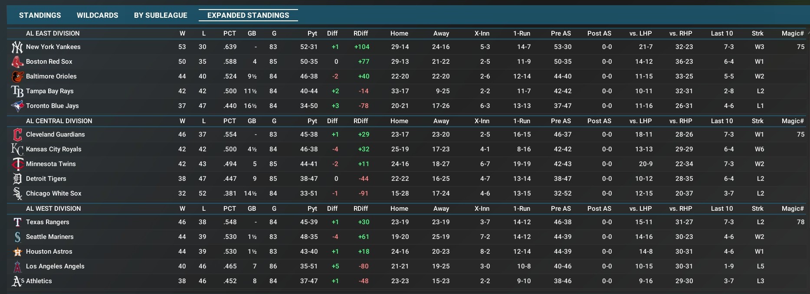Click the AL East Magic# column header
The height and width of the screenshot is (294, 810).
[793, 33]
